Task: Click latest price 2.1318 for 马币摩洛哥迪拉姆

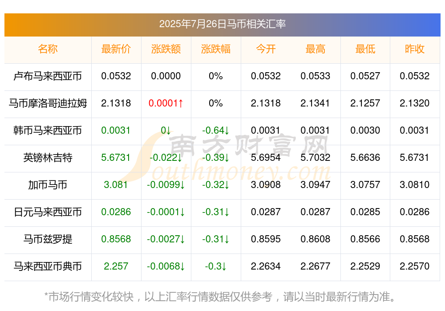Action: (x=116, y=103)
